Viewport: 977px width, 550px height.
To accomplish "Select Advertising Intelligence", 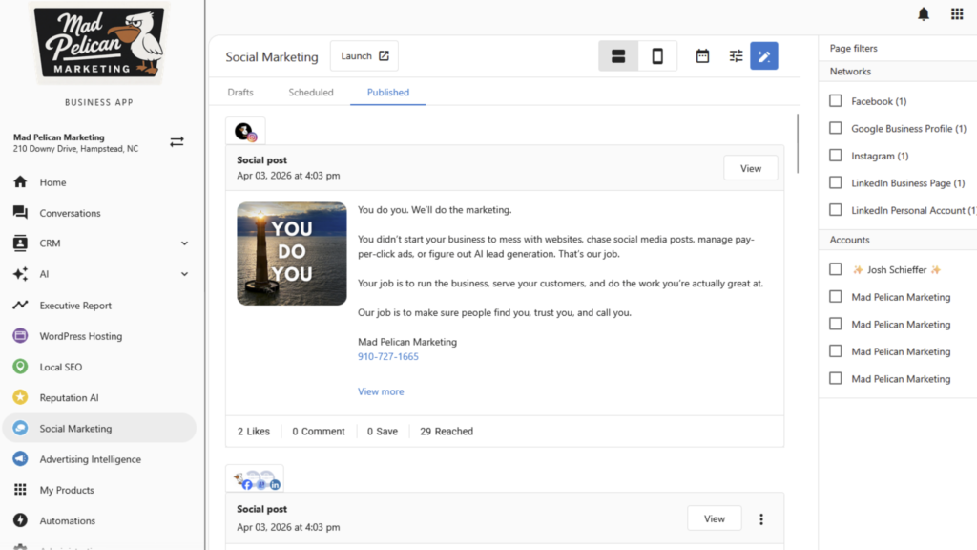I will [20, 459].
